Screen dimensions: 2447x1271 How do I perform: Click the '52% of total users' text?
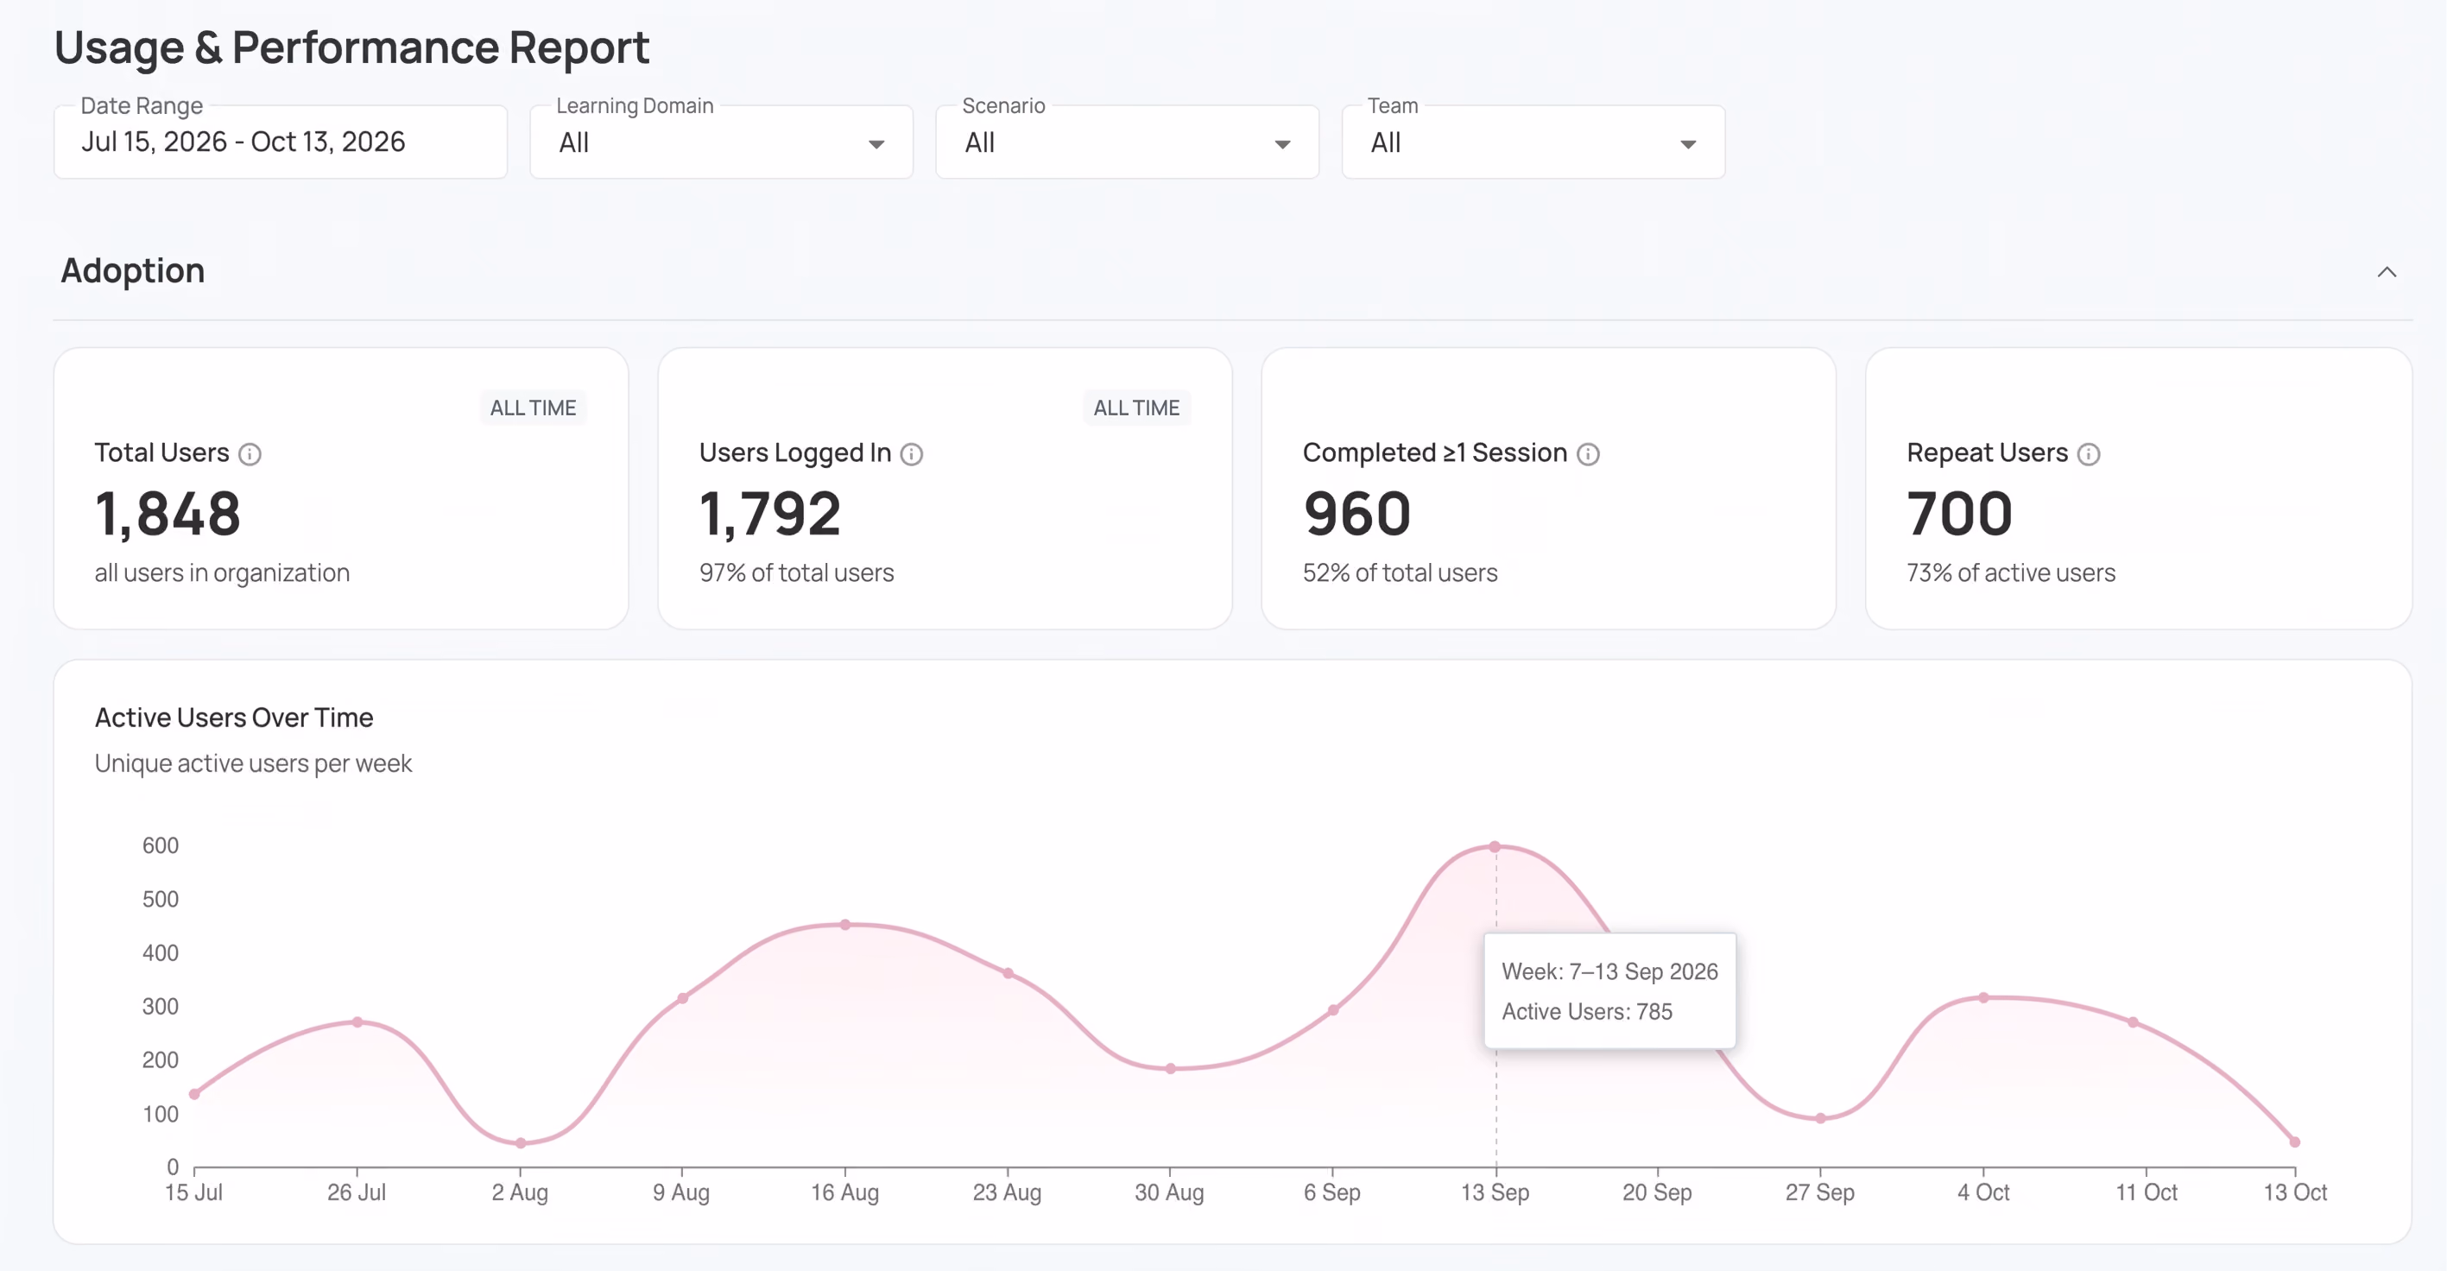(1401, 572)
